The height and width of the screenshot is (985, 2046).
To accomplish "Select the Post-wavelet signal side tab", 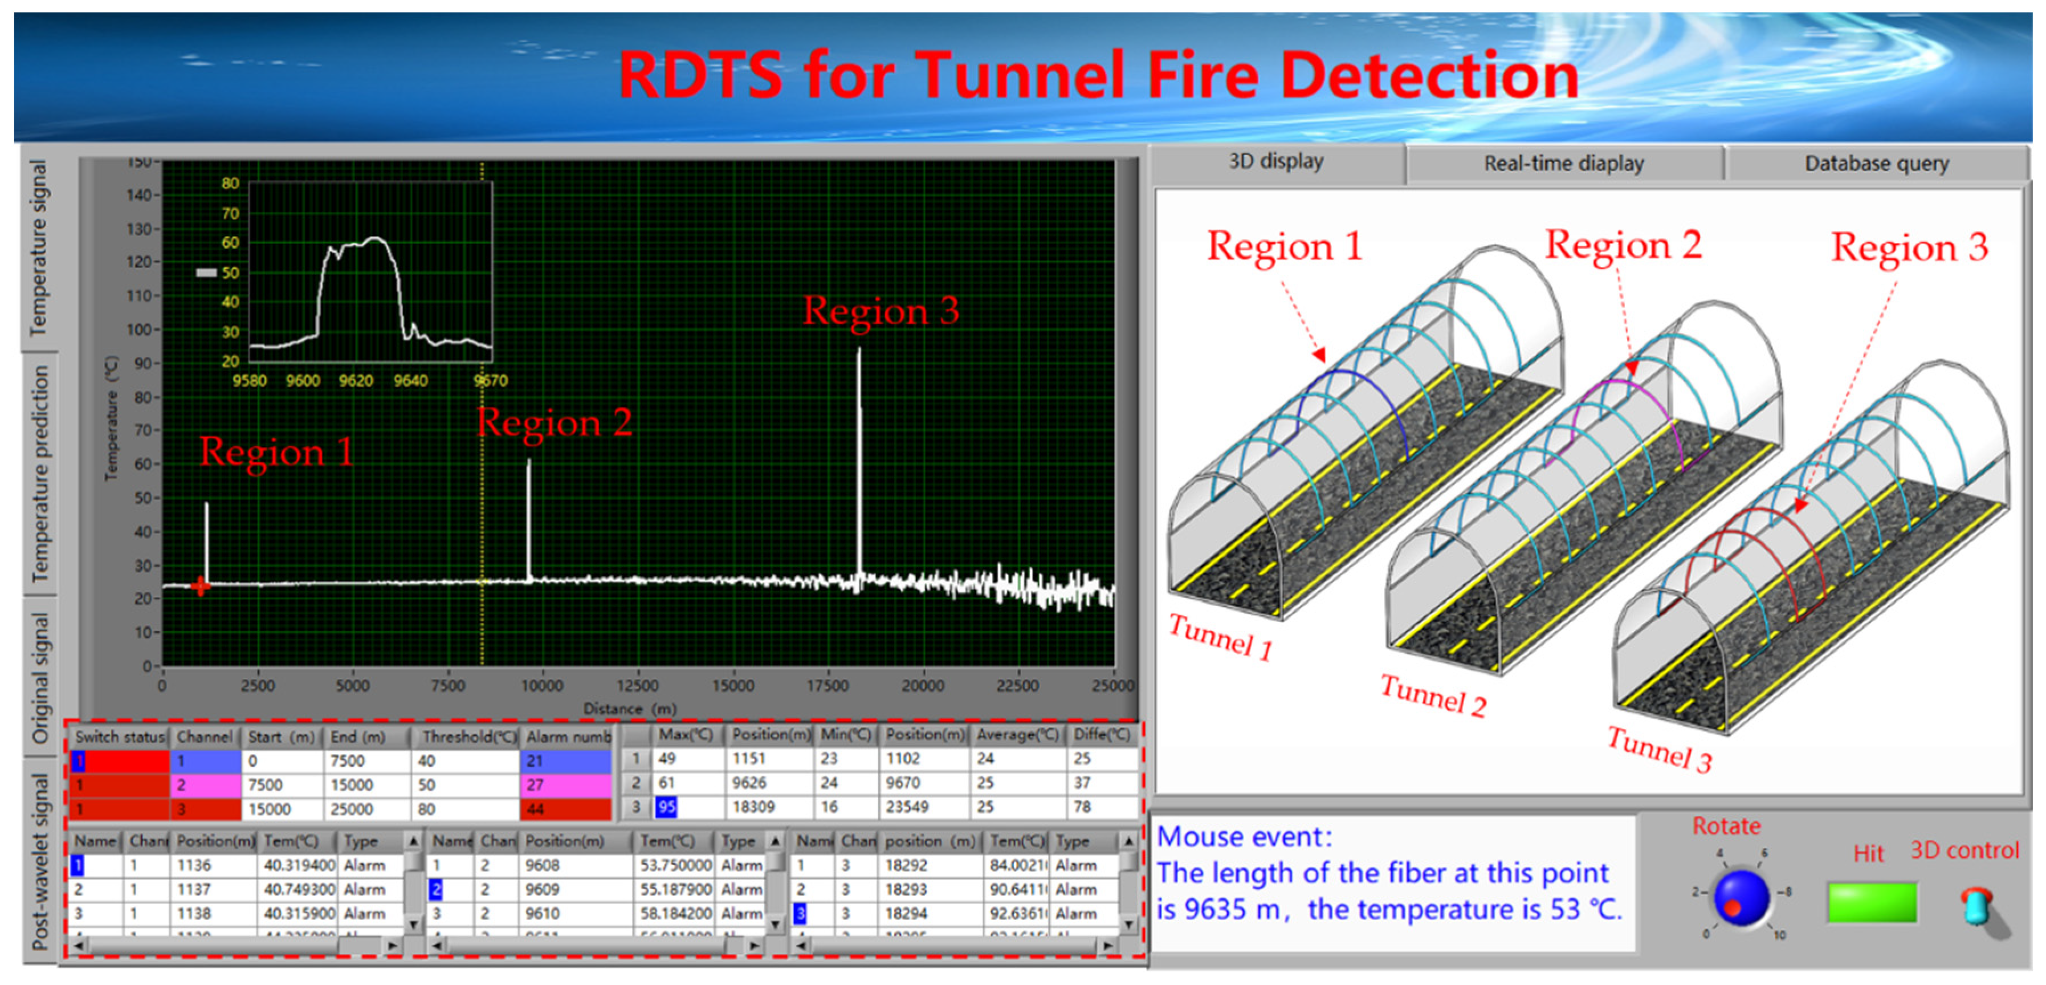I will [40, 862].
